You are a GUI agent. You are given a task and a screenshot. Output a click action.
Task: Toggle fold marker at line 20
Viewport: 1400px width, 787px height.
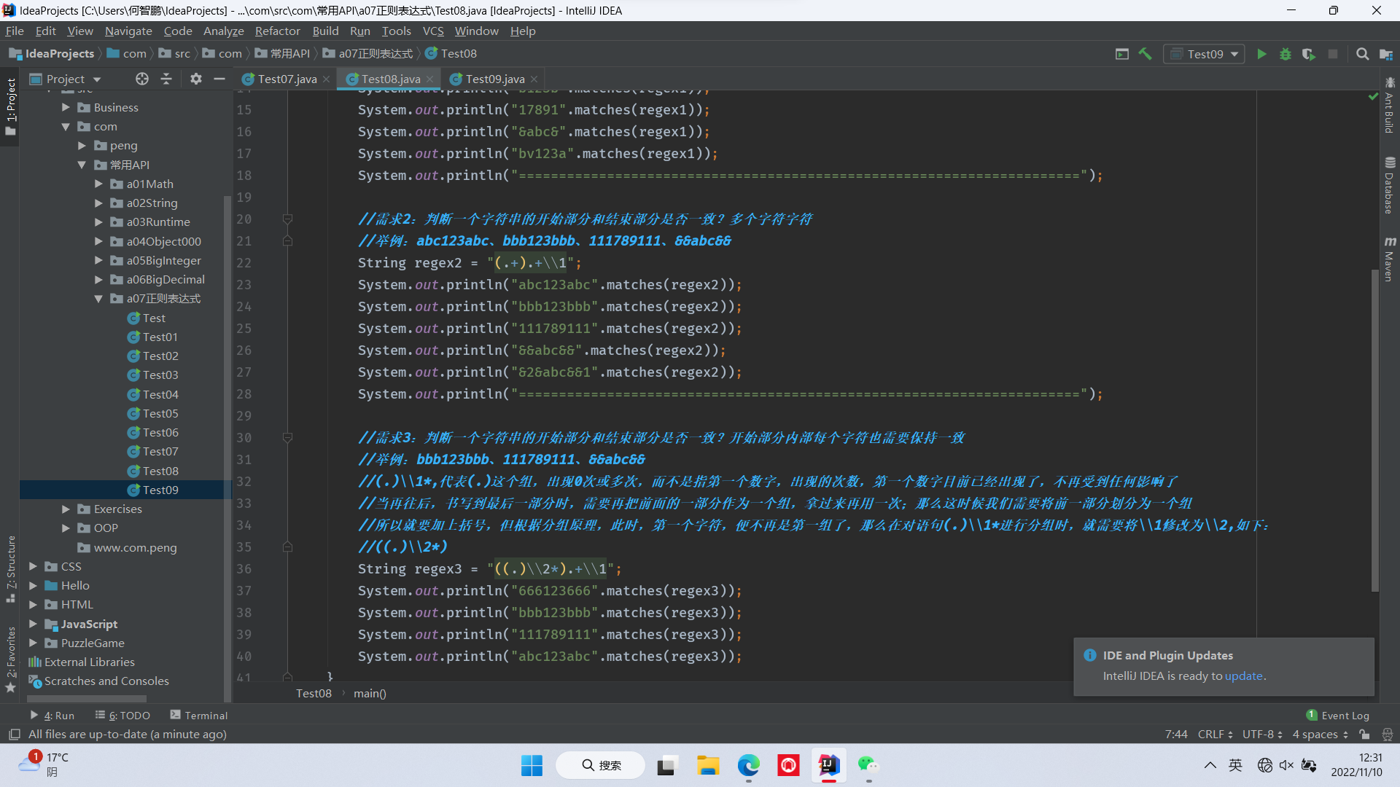click(x=287, y=219)
